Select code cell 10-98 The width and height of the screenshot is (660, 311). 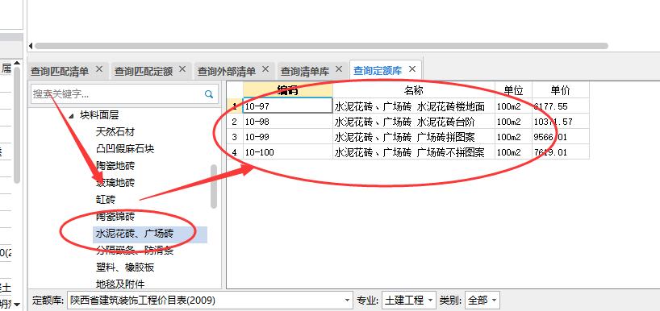click(288, 122)
